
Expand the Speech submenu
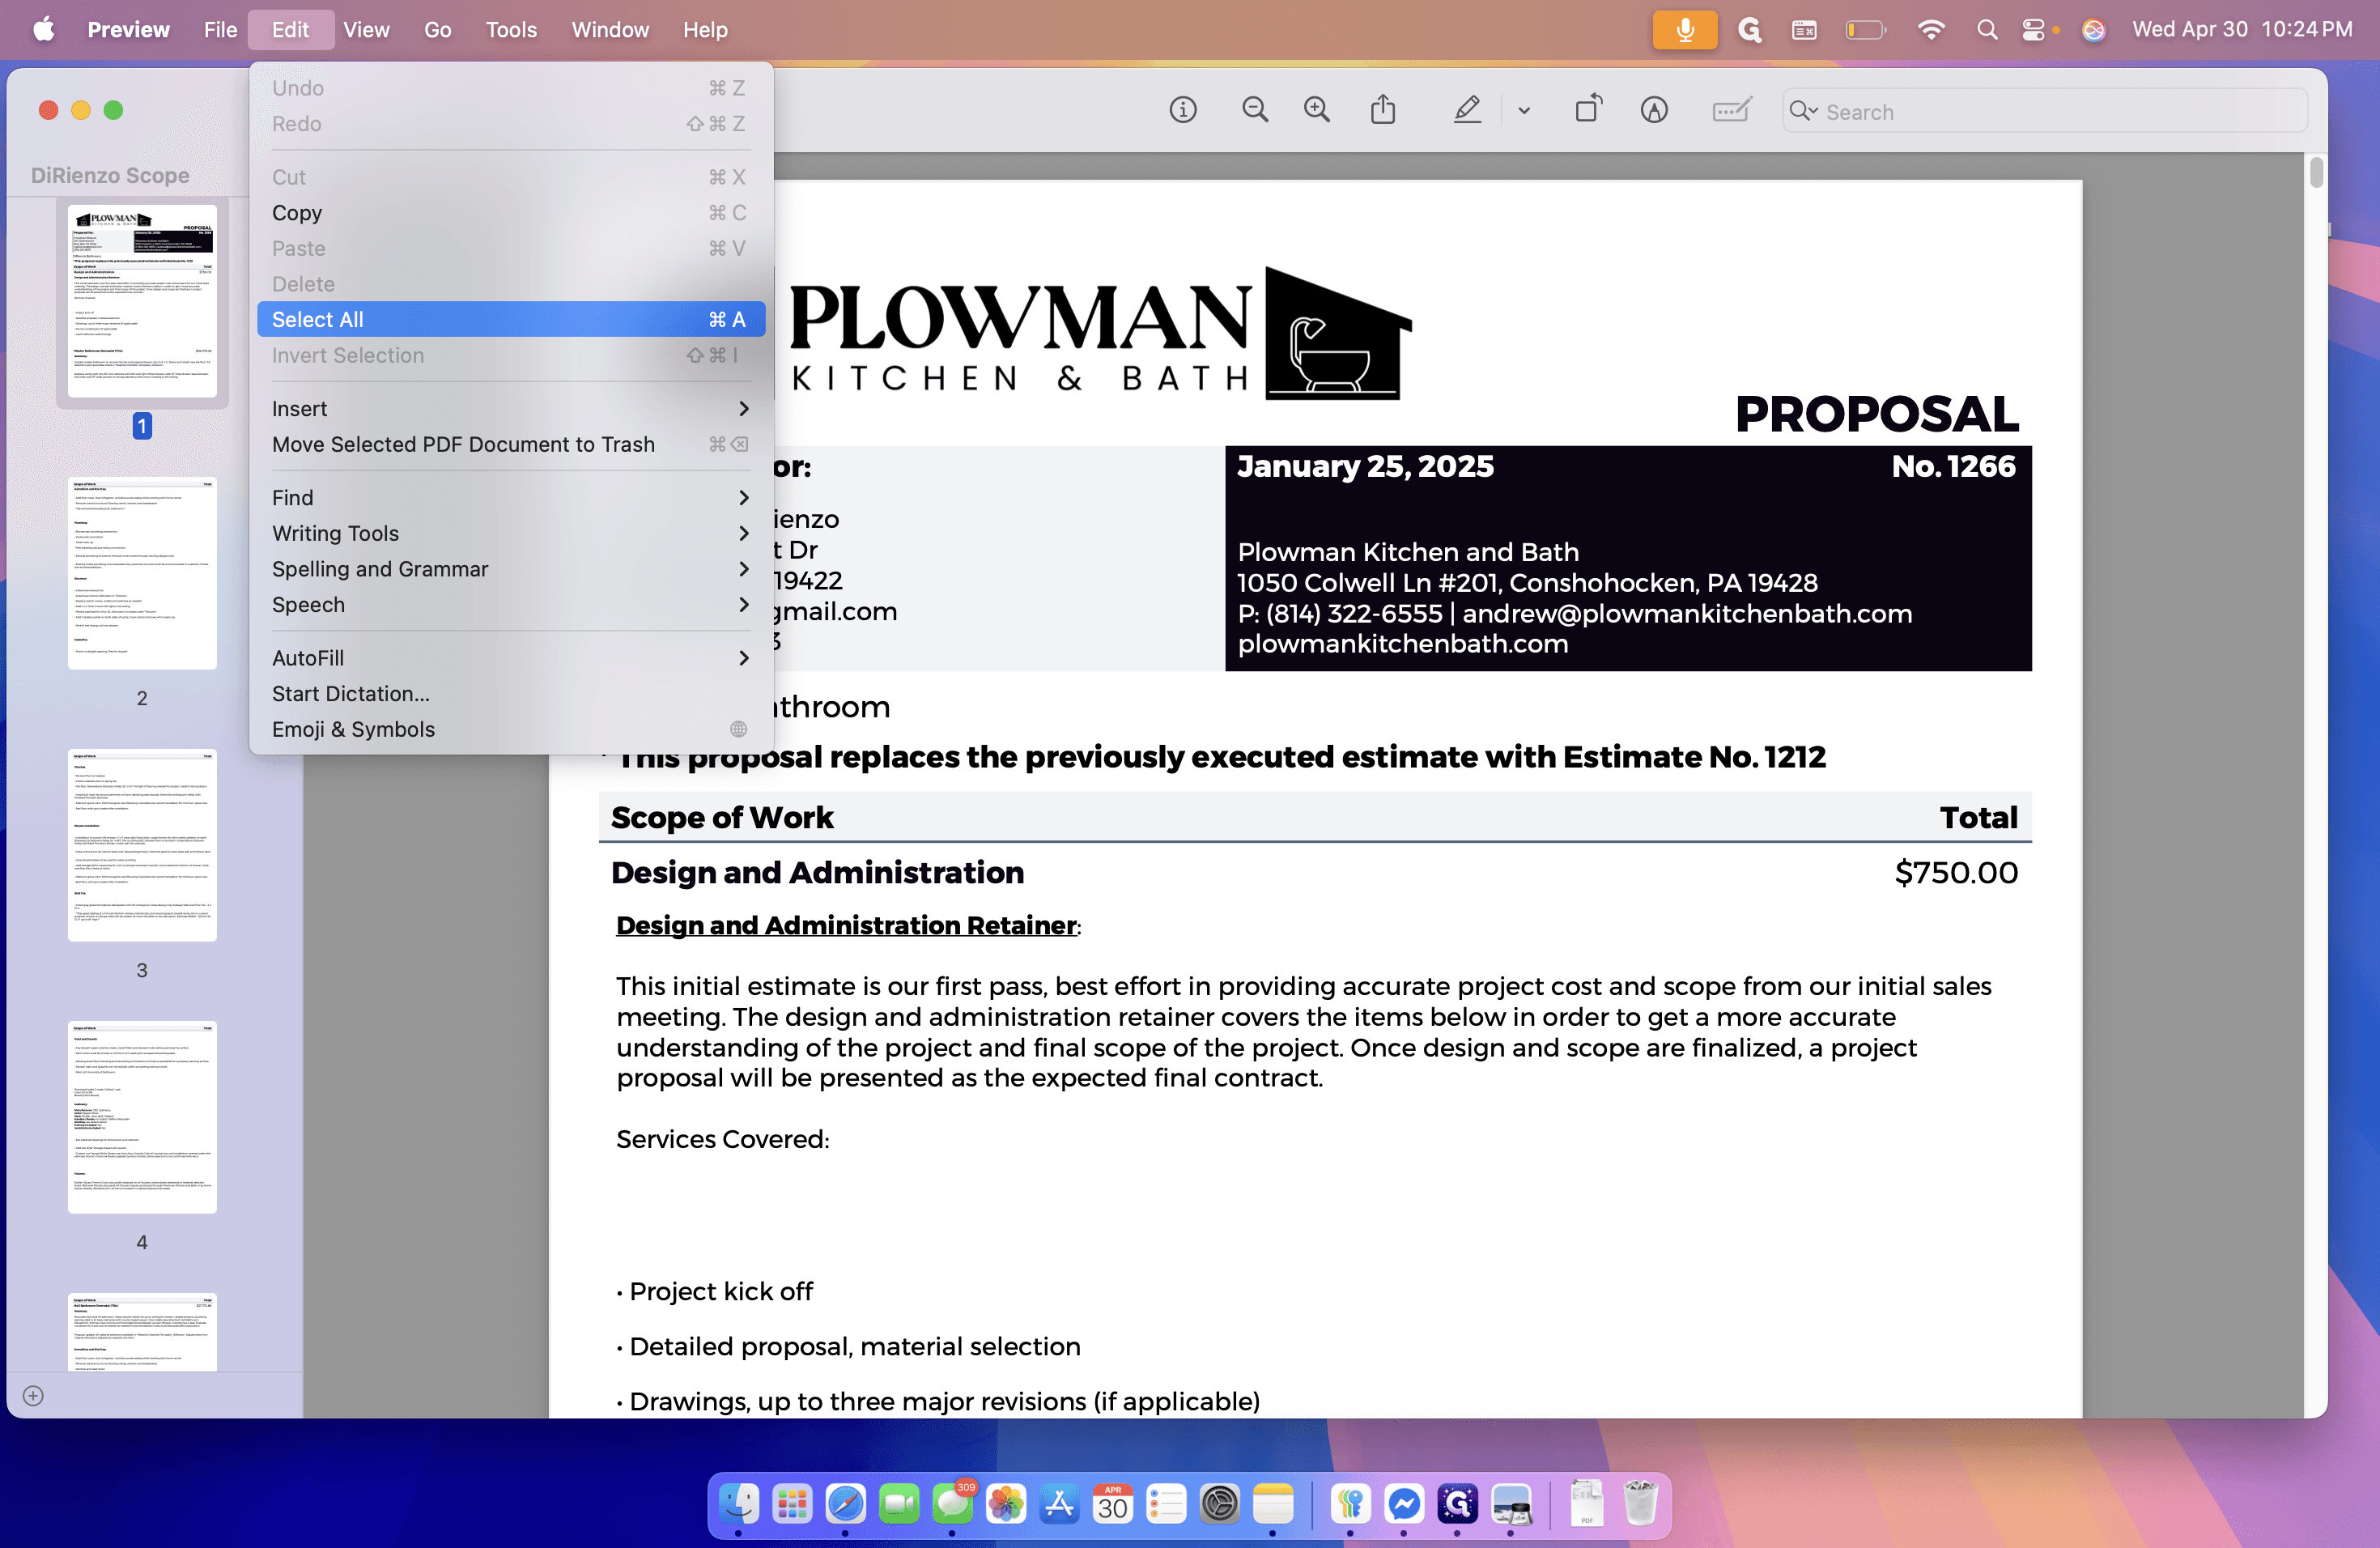[511, 604]
